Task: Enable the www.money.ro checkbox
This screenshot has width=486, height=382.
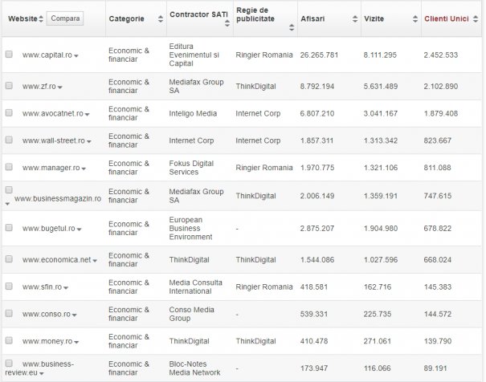Action: point(9,340)
